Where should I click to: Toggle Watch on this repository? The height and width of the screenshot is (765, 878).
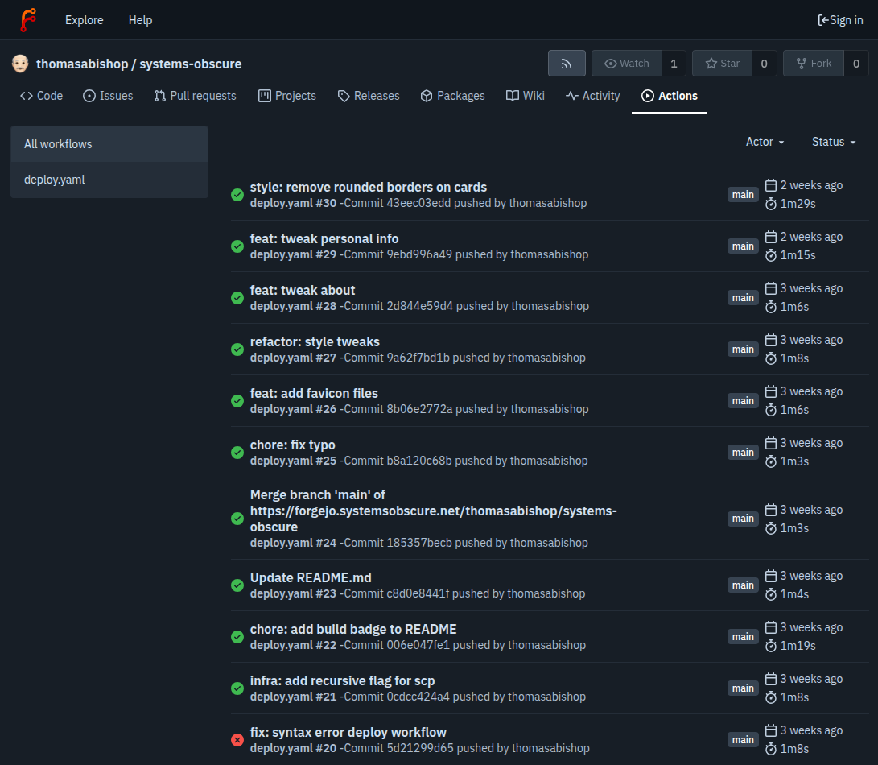click(x=627, y=64)
